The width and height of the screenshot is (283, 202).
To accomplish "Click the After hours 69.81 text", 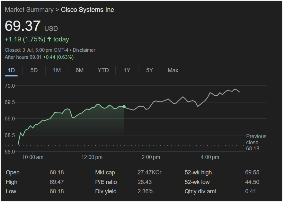I will 23,57.
